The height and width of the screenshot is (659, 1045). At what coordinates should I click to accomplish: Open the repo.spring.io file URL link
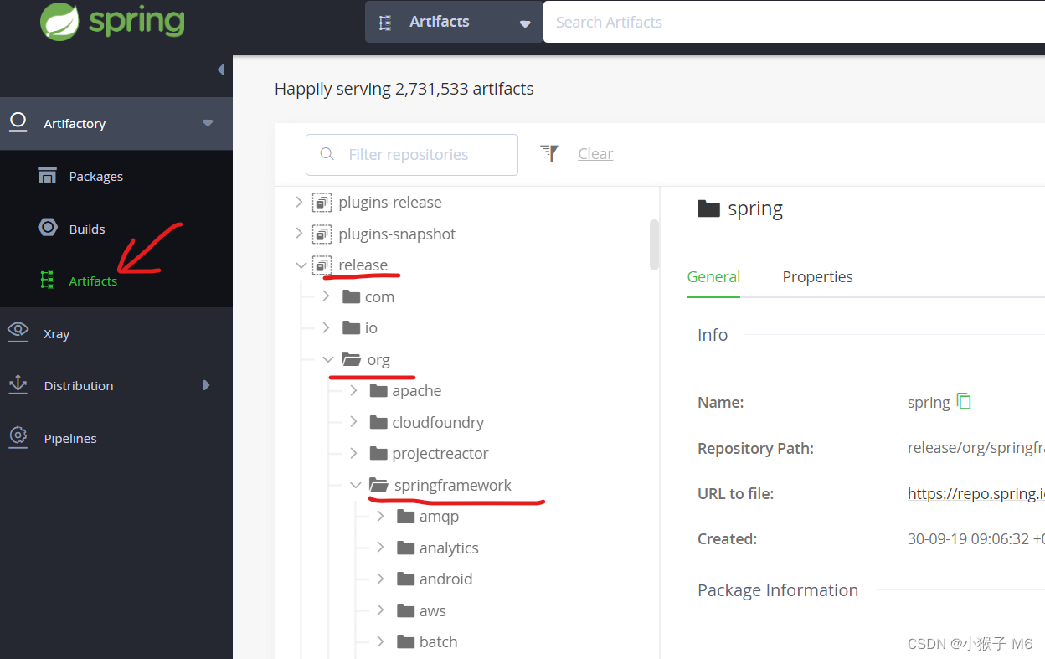point(976,493)
